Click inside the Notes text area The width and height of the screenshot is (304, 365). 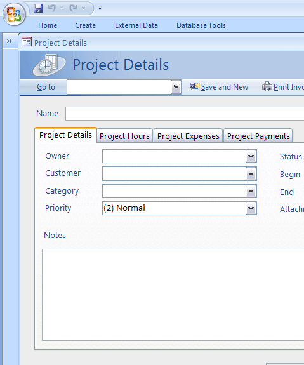tap(173, 295)
